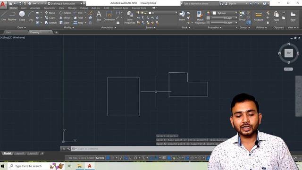Activate the Trim command
The width and height of the screenshot is (302, 170).
tap(78, 13)
